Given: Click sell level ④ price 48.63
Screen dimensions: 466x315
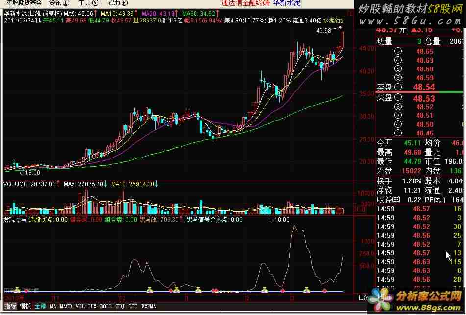Looking at the screenshot, I should pos(425,60).
